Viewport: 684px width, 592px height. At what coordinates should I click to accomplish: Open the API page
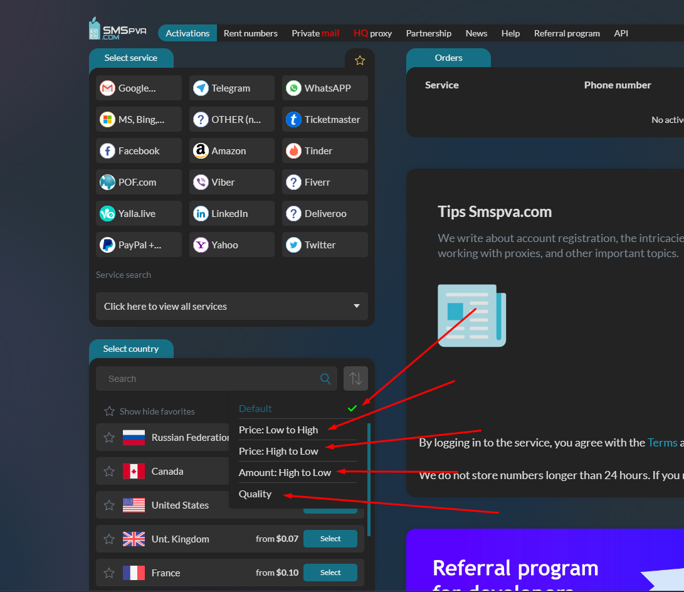click(621, 33)
